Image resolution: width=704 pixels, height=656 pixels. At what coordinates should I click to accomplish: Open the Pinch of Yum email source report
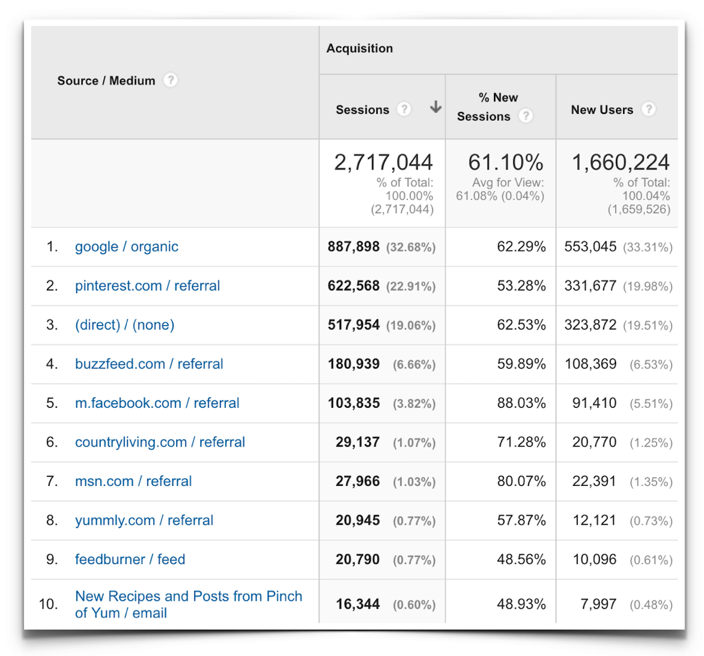(x=189, y=604)
